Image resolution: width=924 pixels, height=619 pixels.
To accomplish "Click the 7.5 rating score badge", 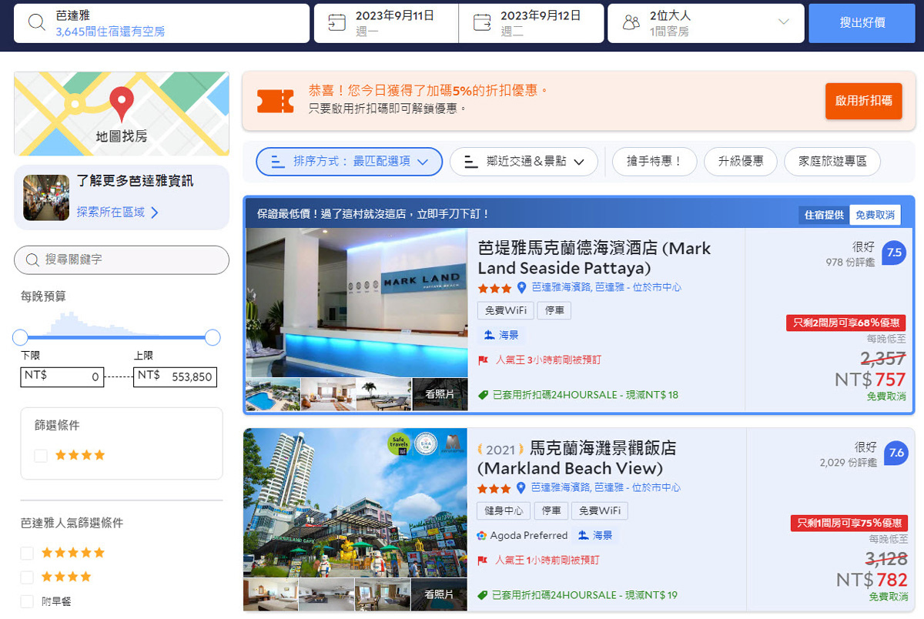I will [893, 253].
